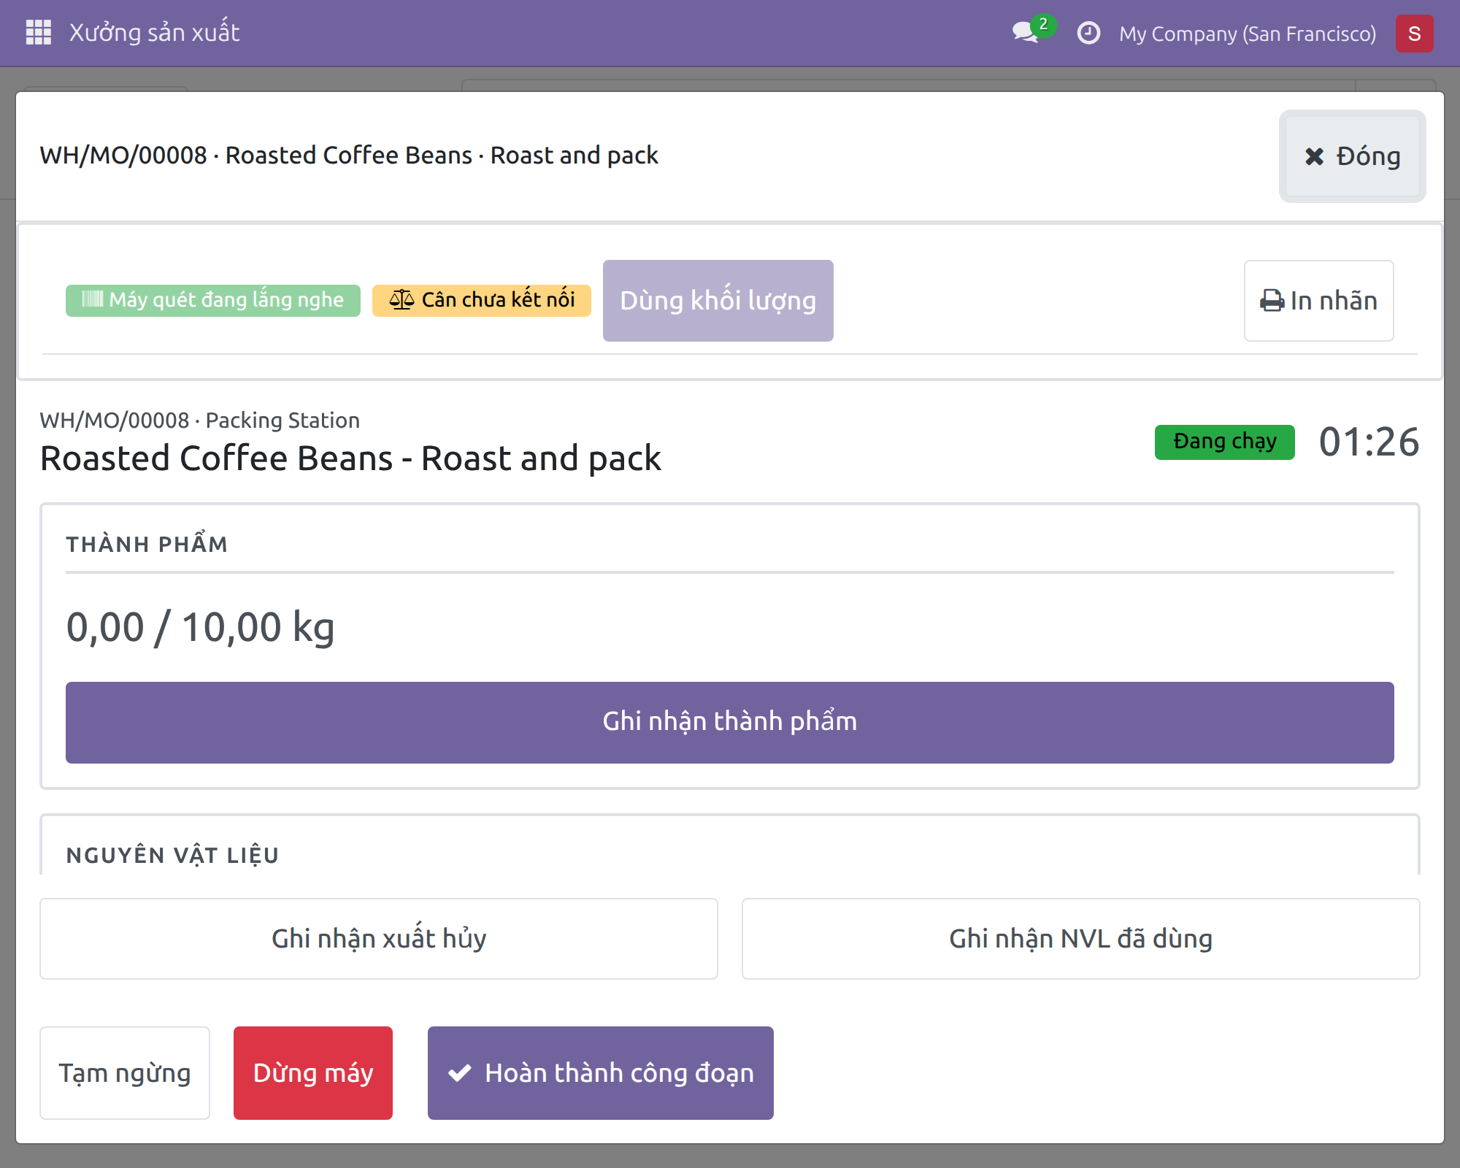Finish with Hoàn thành công đoạn button
1460x1168 pixels.
coord(601,1073)
